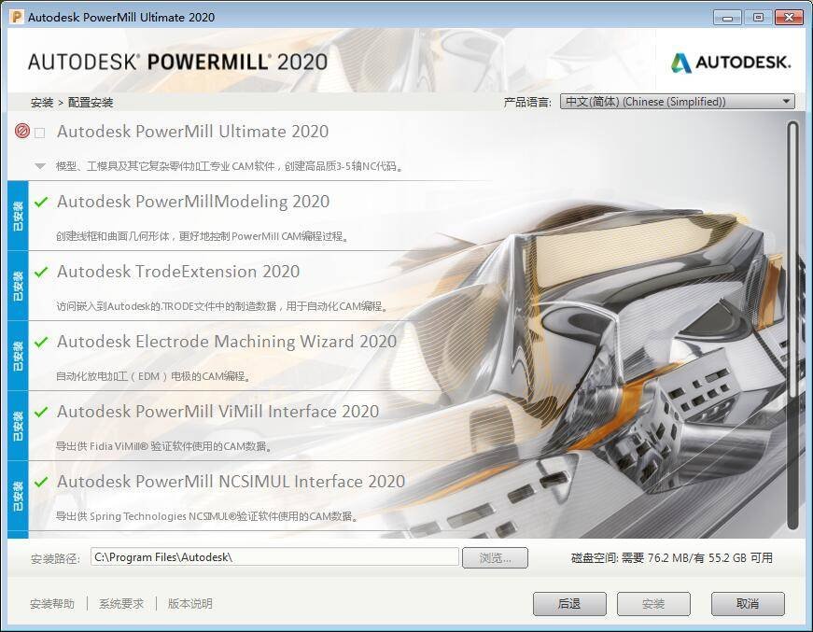Select the Autodesk TrodeExtension 2020 title
The height and width of the screenshot is (632, 813).
pos(178,272)
